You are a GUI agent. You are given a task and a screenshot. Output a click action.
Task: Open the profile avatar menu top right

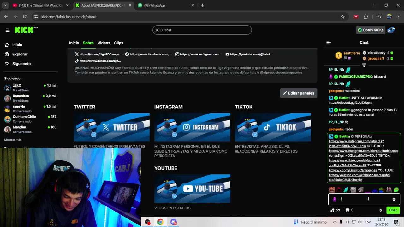tap(391, 30)
